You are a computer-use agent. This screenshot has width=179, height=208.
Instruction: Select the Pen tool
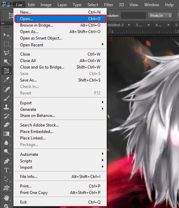(x=6, y=161)
